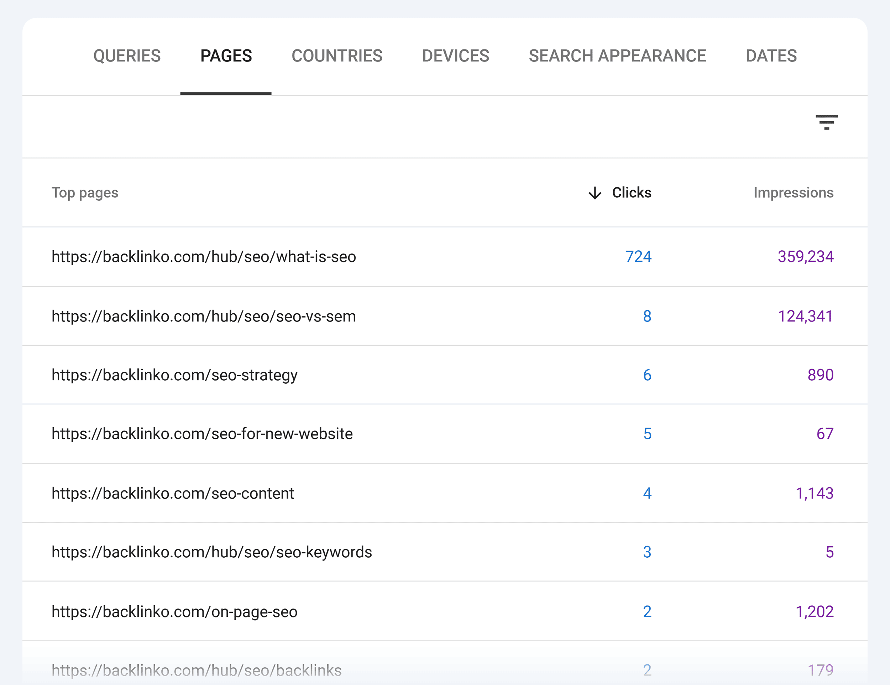Click the Top pages column header

point(85,193)
